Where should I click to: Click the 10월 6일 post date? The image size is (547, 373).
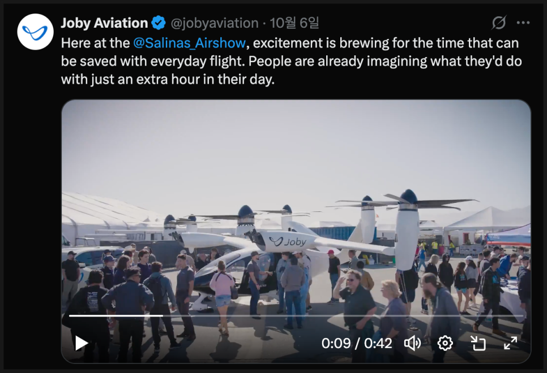[x=294, y=23]
